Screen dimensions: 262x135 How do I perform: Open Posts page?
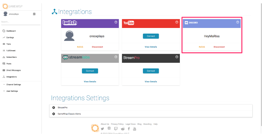coord(9,64)
